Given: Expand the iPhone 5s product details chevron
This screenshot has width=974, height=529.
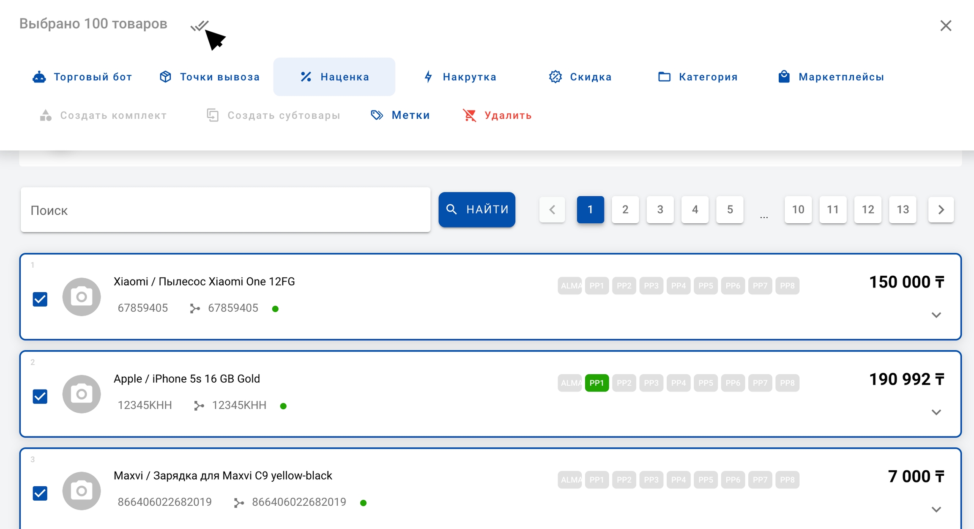Looking at the screenshot, I should pos(936,412).
